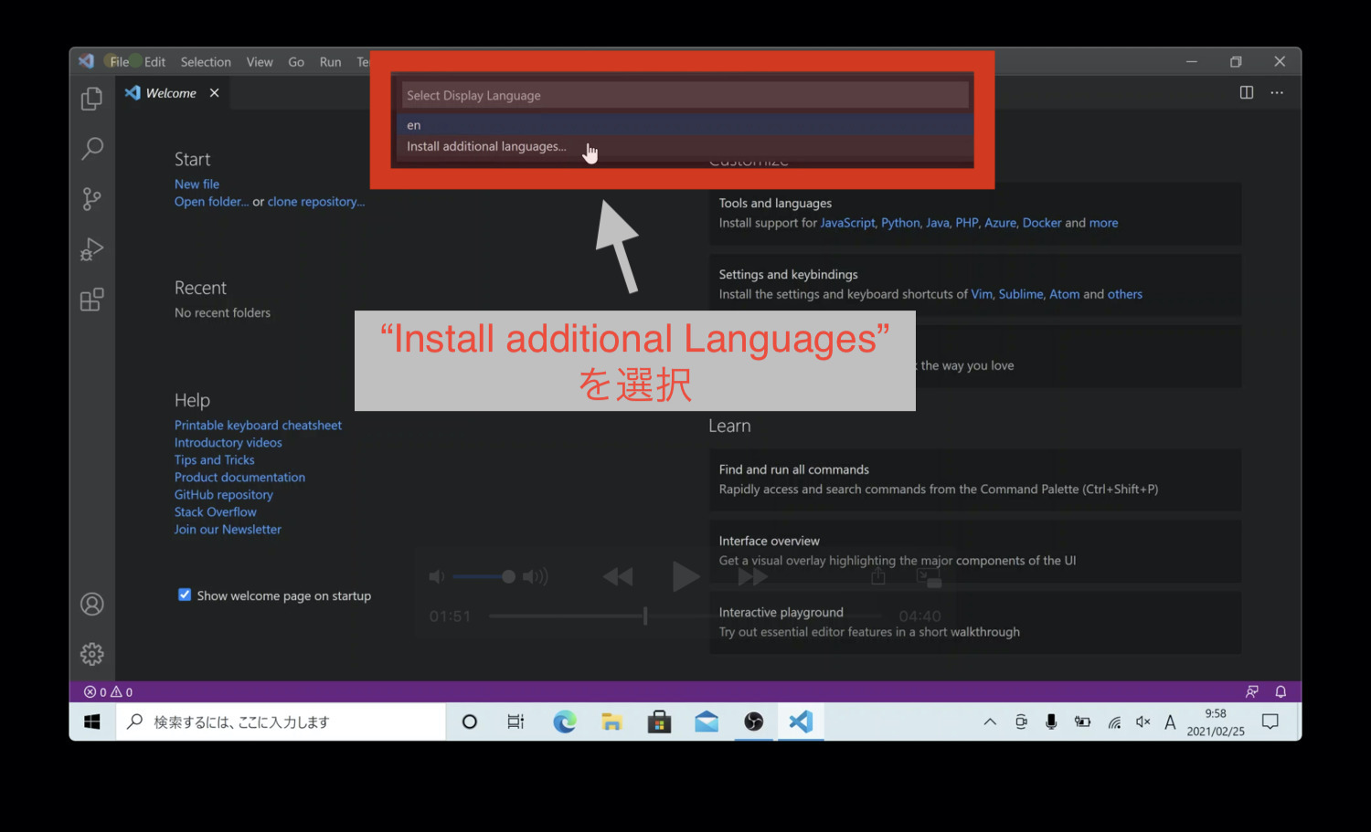
Task: Open notifications bell in the status bar
Action: pyautogui.click(x=1281, y=692)
